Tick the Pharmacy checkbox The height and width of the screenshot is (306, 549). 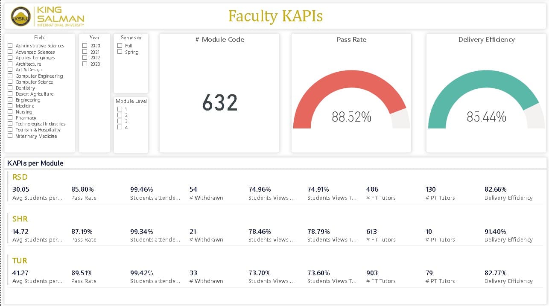10,118
